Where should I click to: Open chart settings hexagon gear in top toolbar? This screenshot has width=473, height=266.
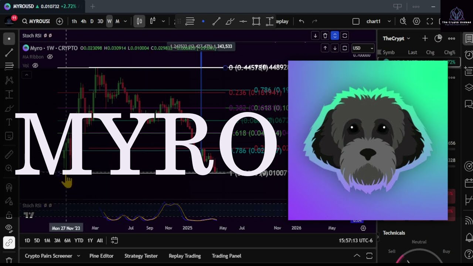pos(416,21)
